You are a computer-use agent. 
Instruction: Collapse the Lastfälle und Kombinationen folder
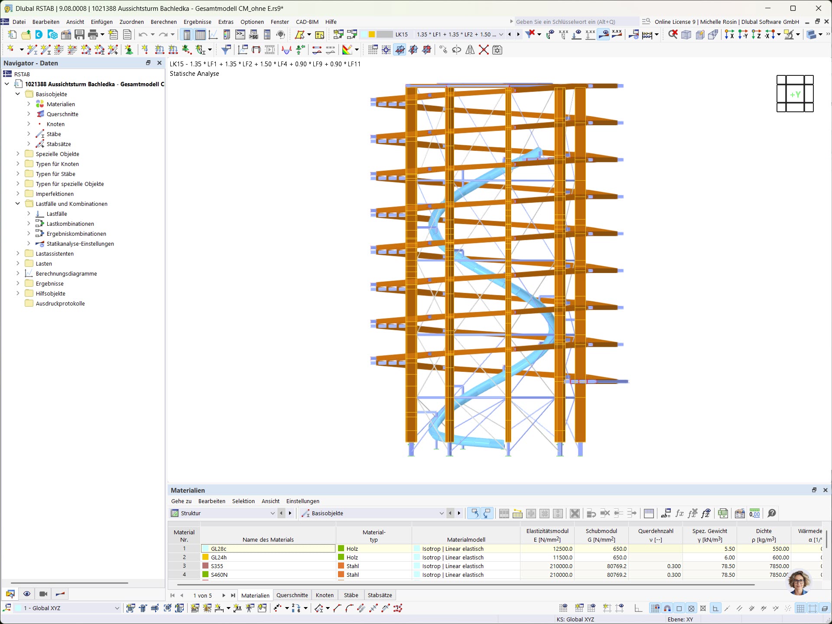(18, 204)
